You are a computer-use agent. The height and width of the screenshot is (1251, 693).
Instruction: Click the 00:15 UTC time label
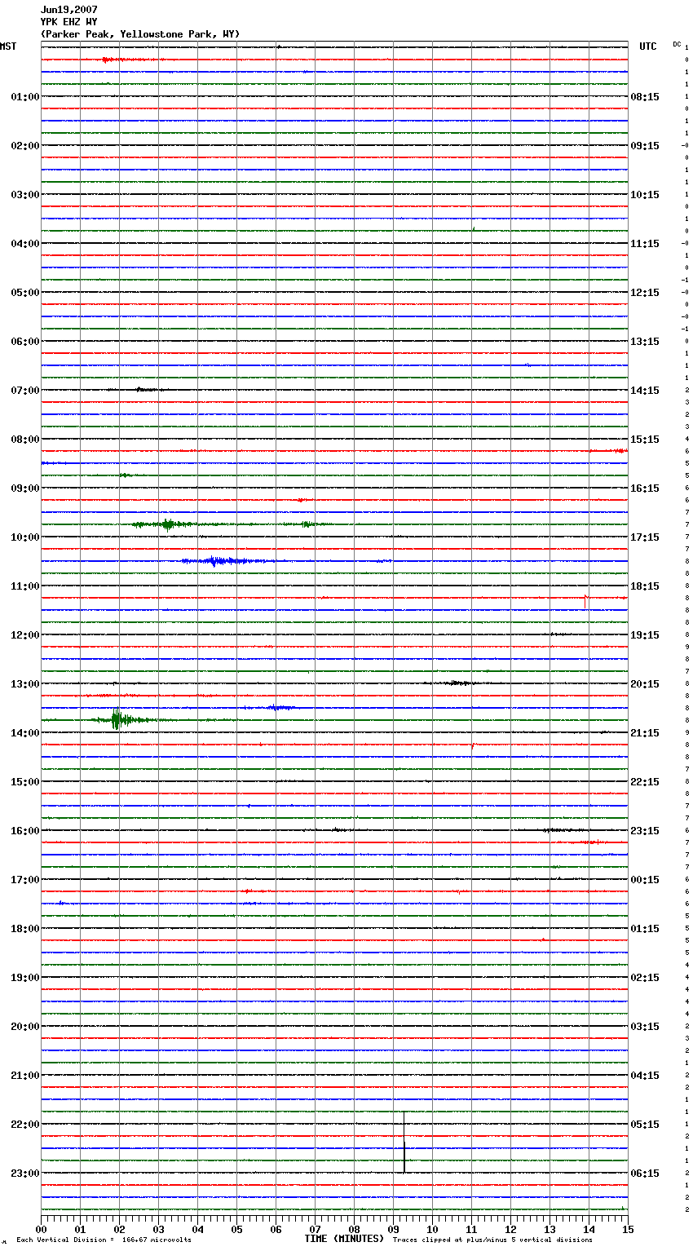[x=645, y=880]
